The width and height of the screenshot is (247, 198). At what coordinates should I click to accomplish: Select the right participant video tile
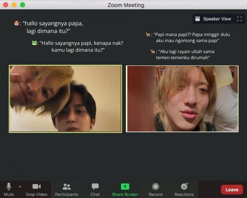click(182, 99)
